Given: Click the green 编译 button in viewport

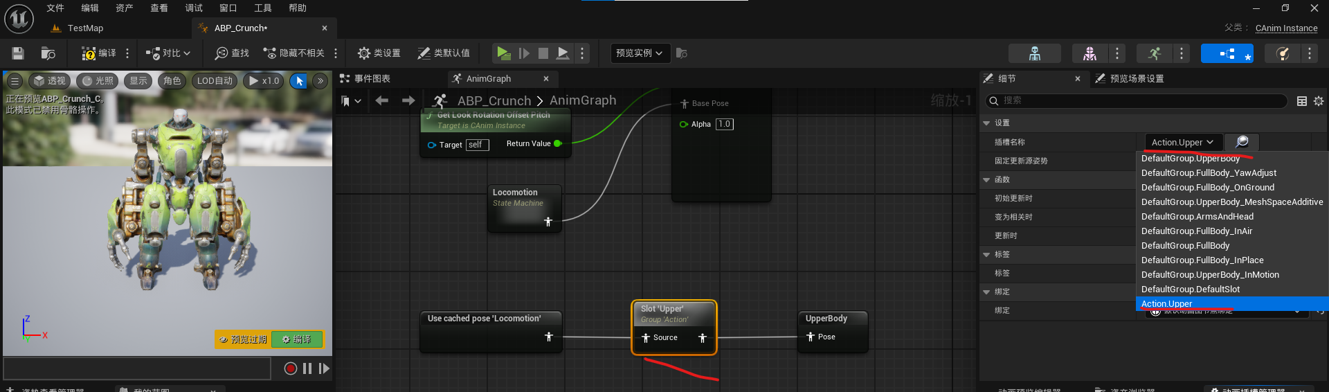Looking at the screenshot, I should coord(297,339).
